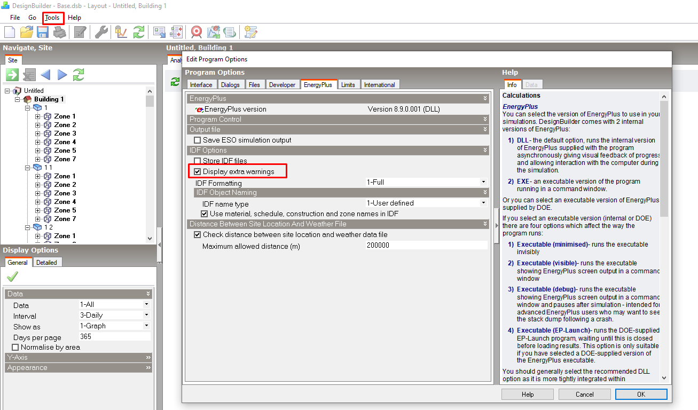
Task: Click the printer icon in the toolbar
Action: tap(59, 32)
